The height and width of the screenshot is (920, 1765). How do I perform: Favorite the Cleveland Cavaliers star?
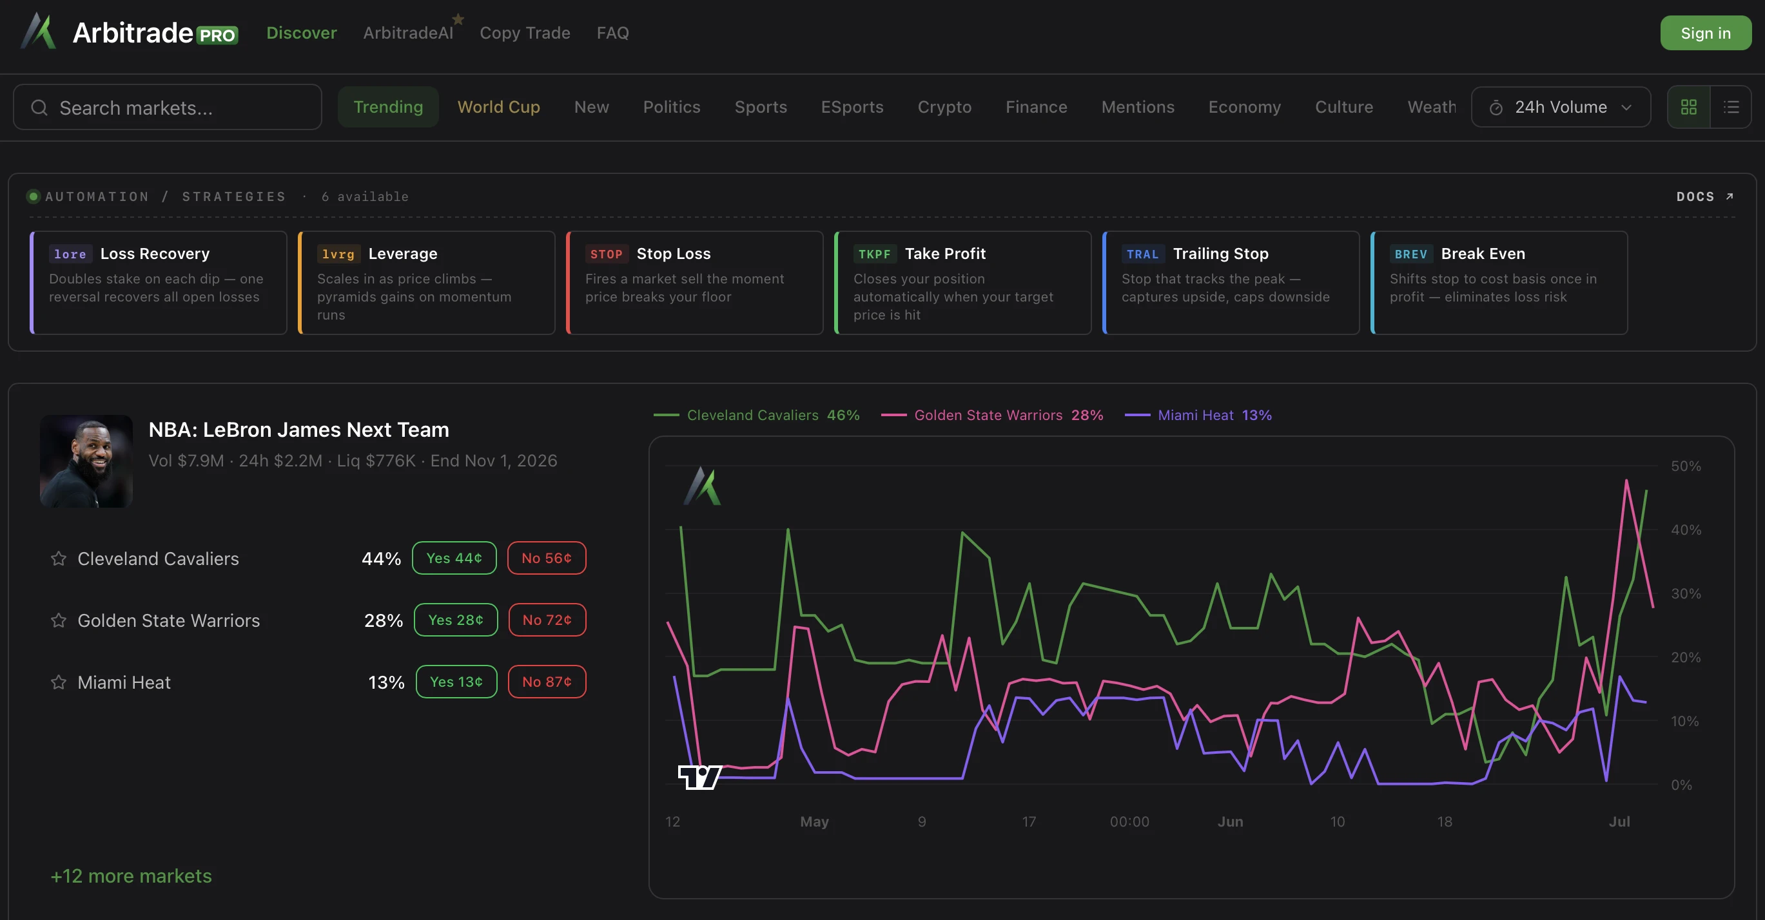[58, 559]
